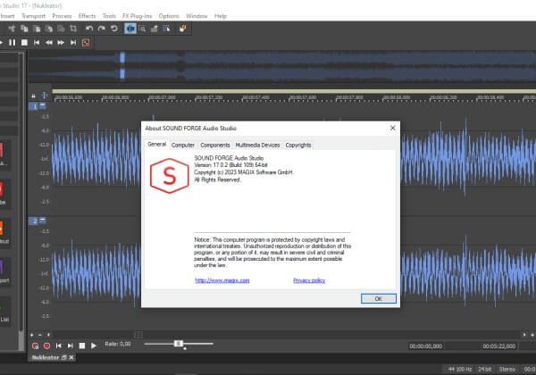Screen dimensions: 536x375
Task: Open the FX Plug-Ins menu
Action: pyautogui.click(x=137, y=16)
